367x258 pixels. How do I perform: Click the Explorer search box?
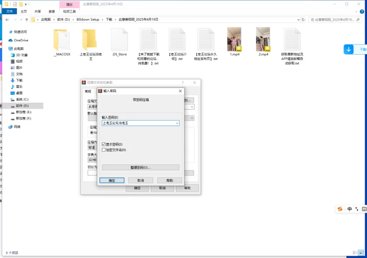334,20
